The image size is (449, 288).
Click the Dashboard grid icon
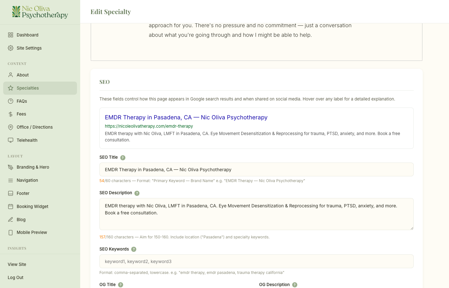click(x=11, y=35)
